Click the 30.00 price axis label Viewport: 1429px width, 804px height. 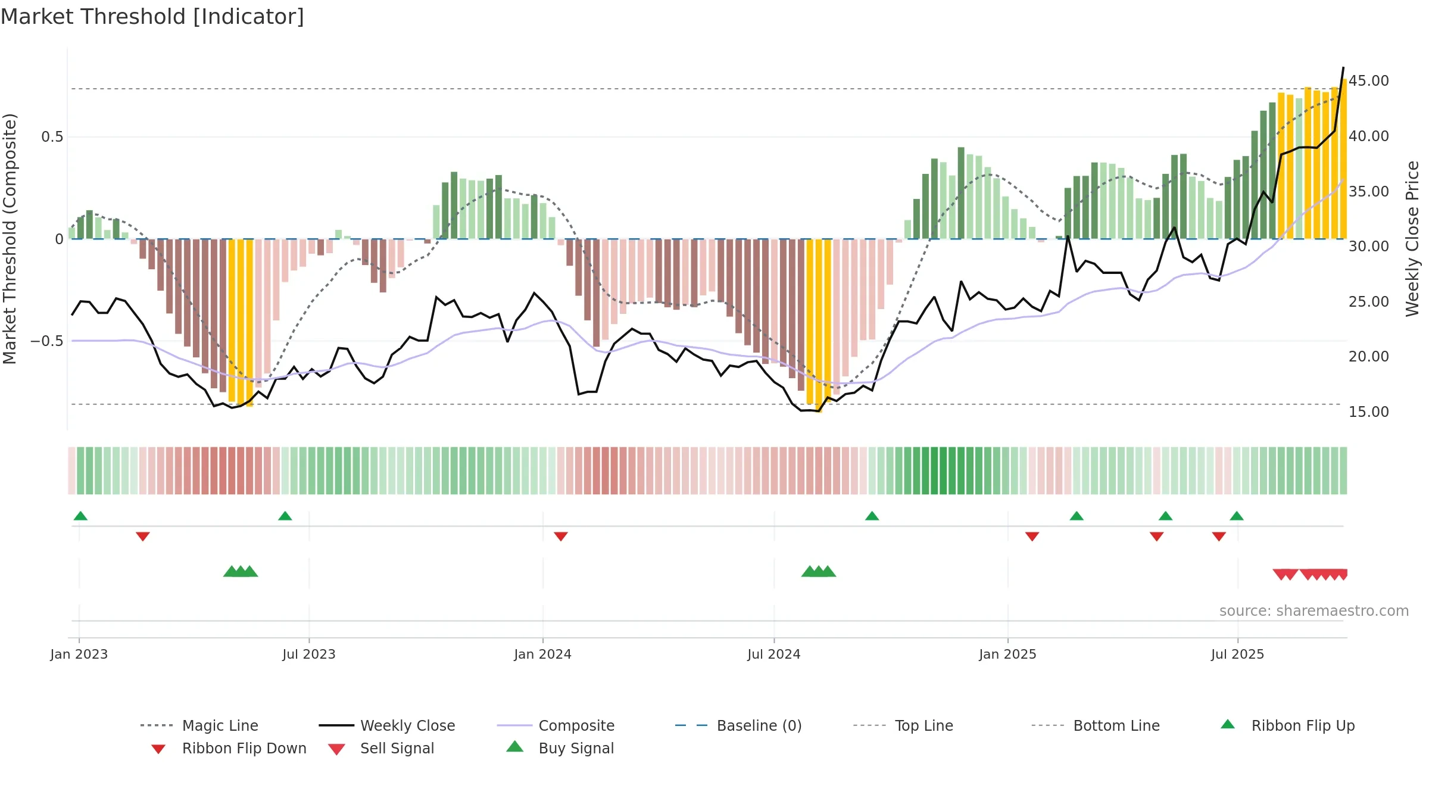pyautogui.click(x=1369, y=247)
